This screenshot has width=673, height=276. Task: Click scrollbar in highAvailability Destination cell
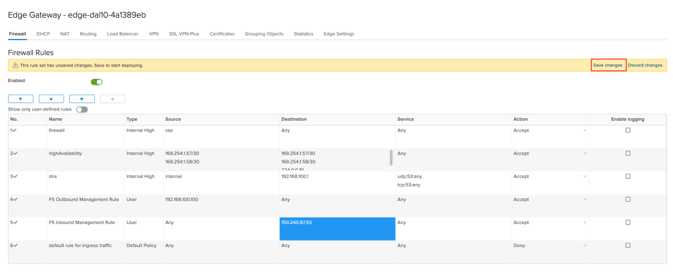click(391, 157)
